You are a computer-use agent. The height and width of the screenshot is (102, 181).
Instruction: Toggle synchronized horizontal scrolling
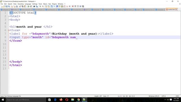click(x=48, y=6)
